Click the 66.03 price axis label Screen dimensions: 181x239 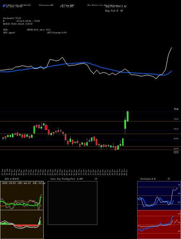[176, 139]
